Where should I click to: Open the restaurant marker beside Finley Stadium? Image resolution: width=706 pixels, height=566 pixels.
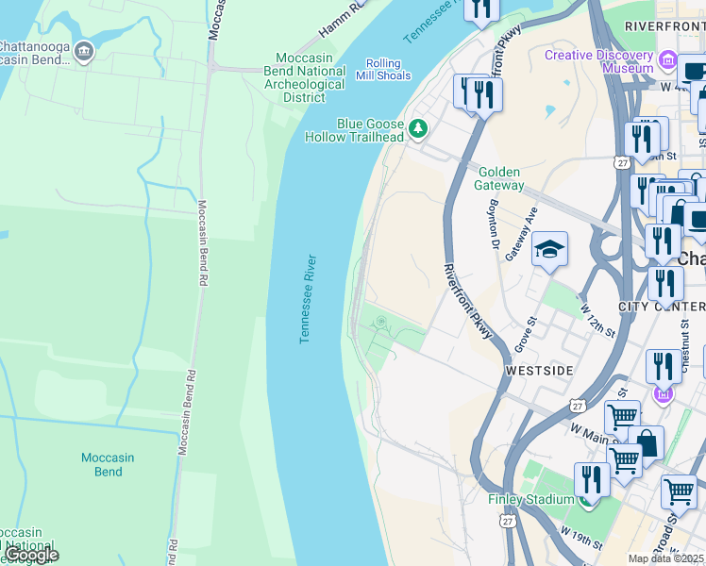coord(592,482)
